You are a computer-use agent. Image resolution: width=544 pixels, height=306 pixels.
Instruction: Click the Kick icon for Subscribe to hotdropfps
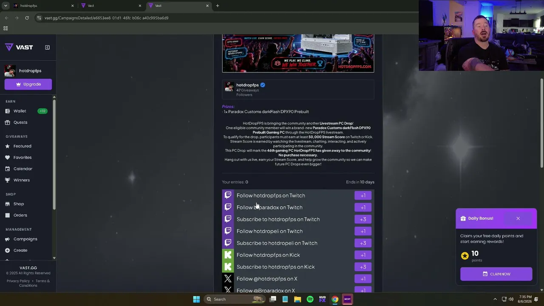click(x=228, y=267)
